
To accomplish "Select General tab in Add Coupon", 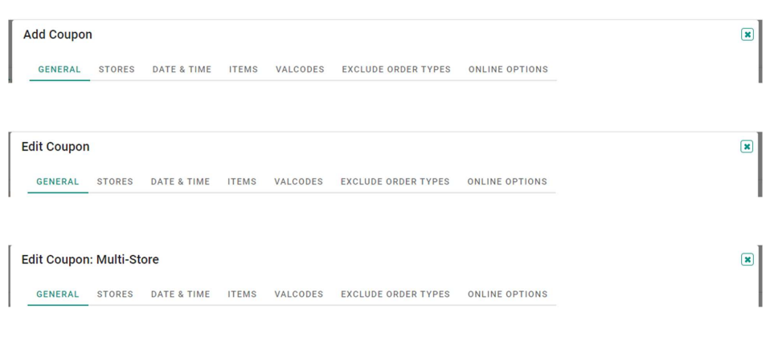I will tap(59, 70).
